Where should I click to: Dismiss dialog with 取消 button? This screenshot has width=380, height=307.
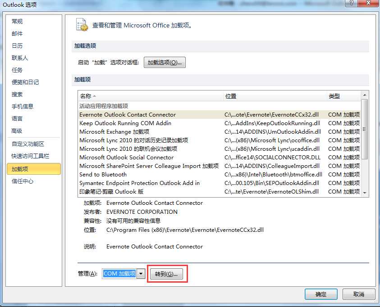point(359,294)
